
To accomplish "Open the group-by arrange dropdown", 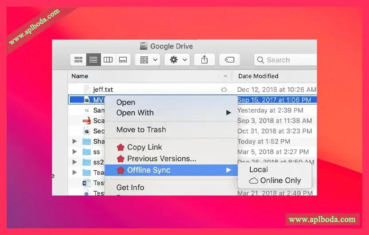I will pos(148,59).
